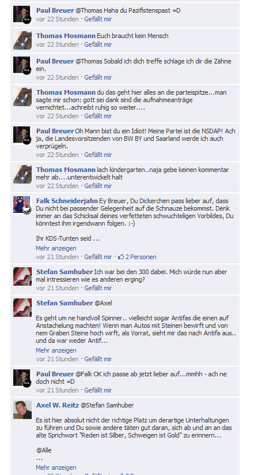This screenshot has width=254, height=475.
Task: Expand Axel W. Reitz's comment with Mehr anzeigen
Action: click(x=56, y=467)
